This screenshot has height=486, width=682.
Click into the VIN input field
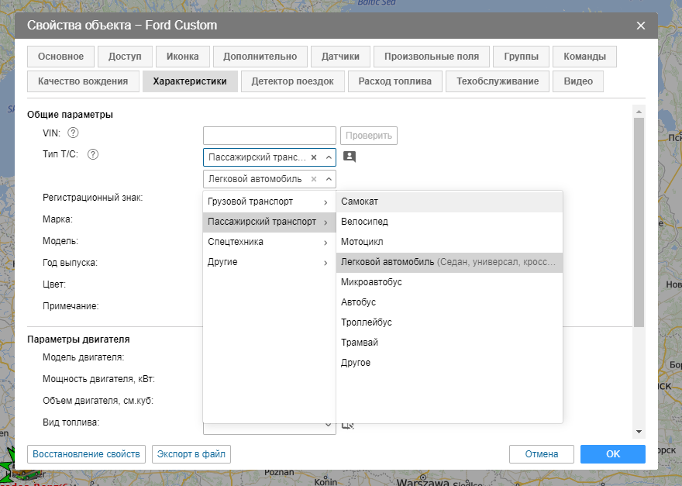click(269, 136)
